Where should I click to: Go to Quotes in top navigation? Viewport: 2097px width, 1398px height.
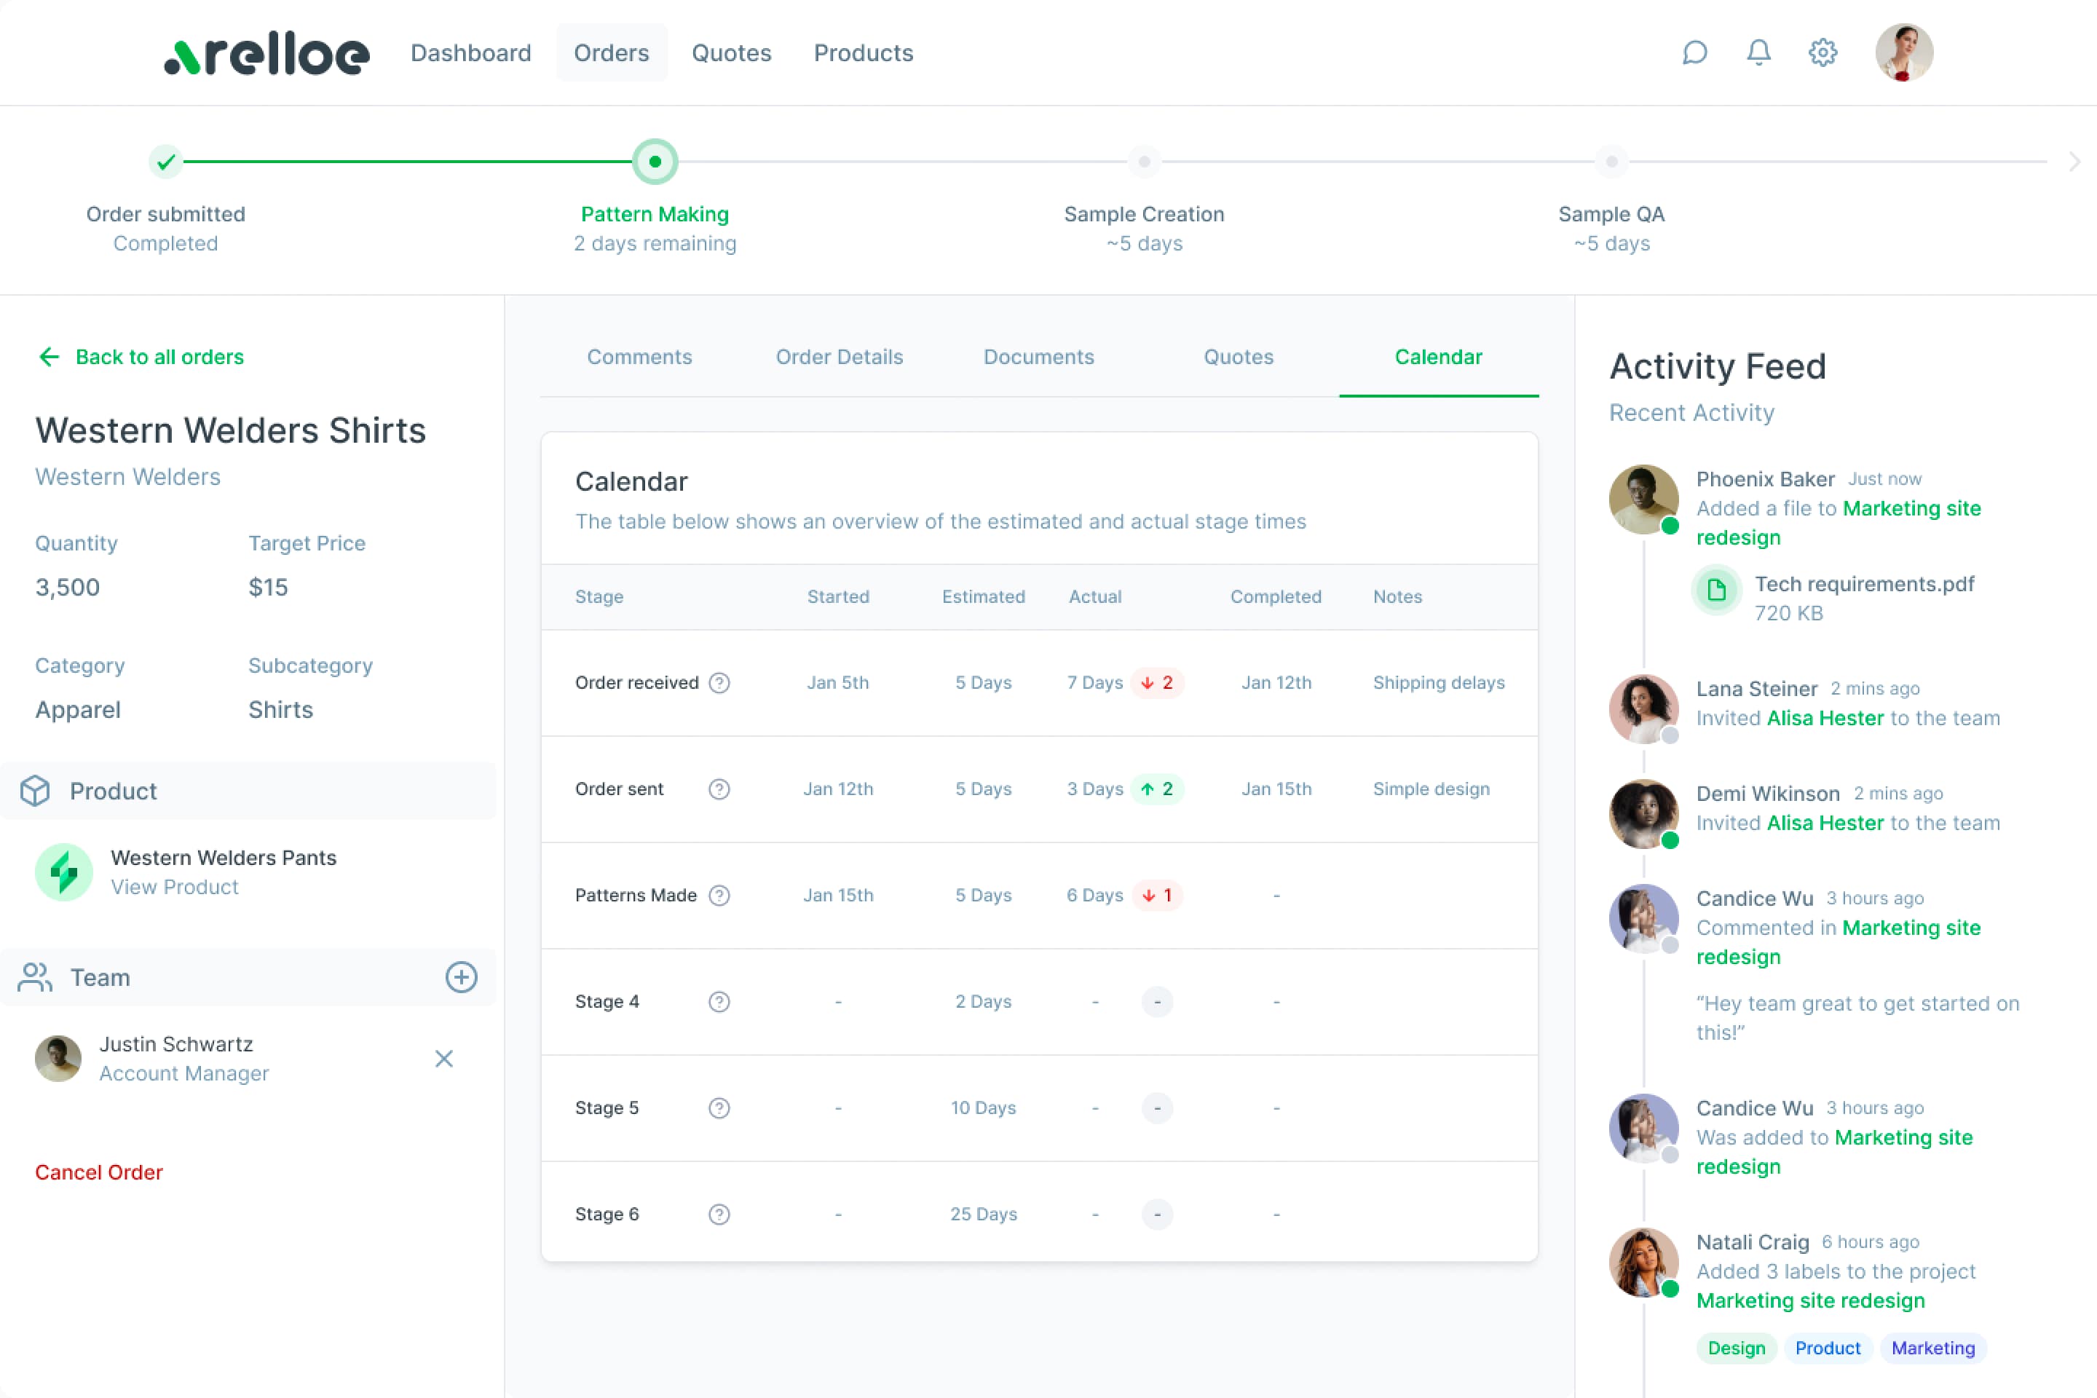pos(731,52)
